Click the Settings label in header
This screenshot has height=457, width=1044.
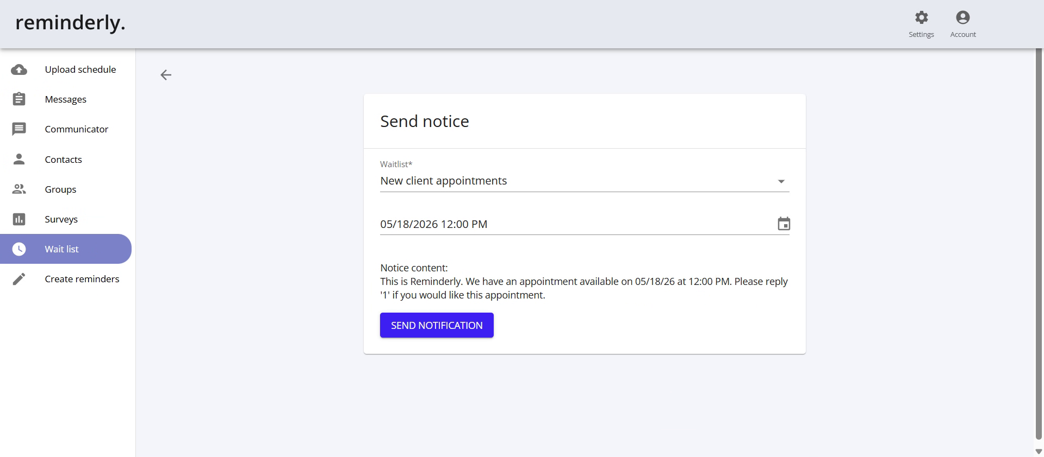coord(921,34)
